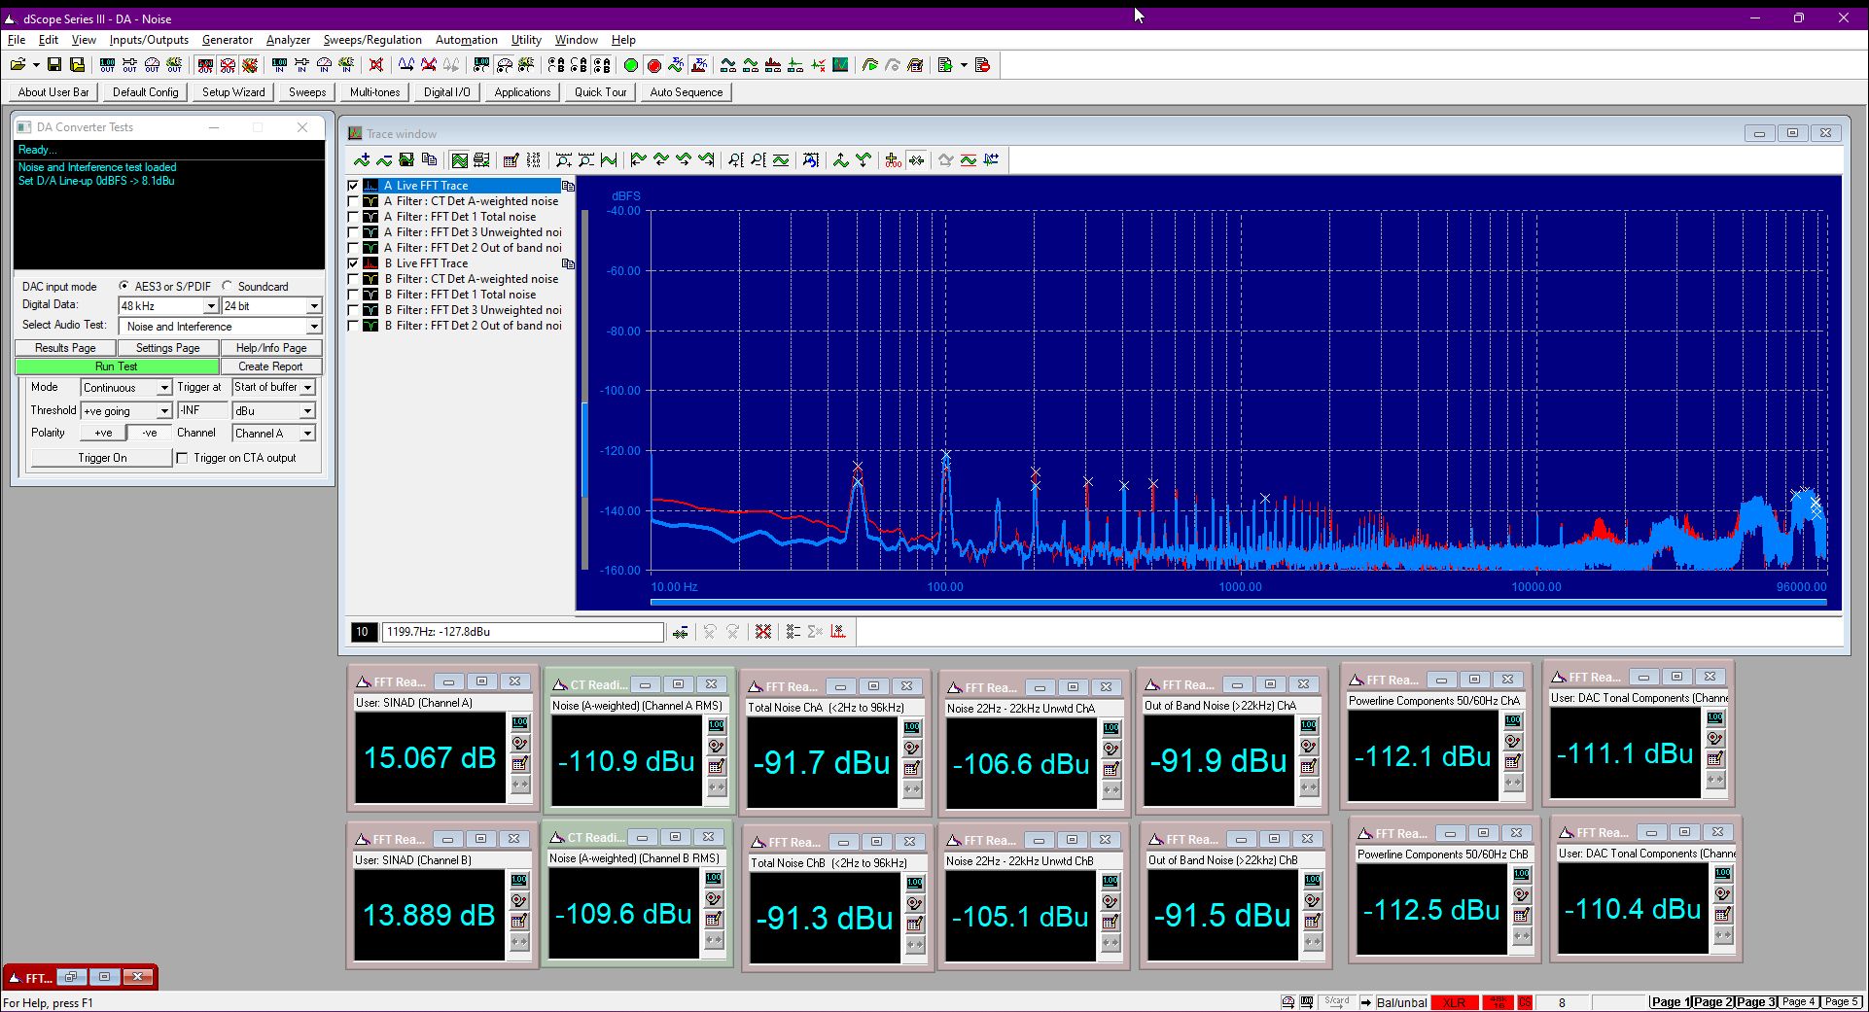Viewport: 1869px width, 1012px height.
Task: Open the Inputs/Outputs menu
Action: pyautogui.click(x=149, y=40)
